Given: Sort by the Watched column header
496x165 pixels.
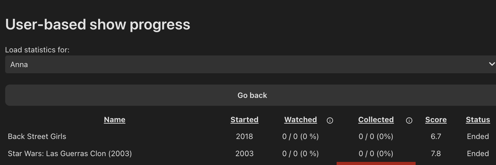Looking at the screenshot, I should (301, 120).
